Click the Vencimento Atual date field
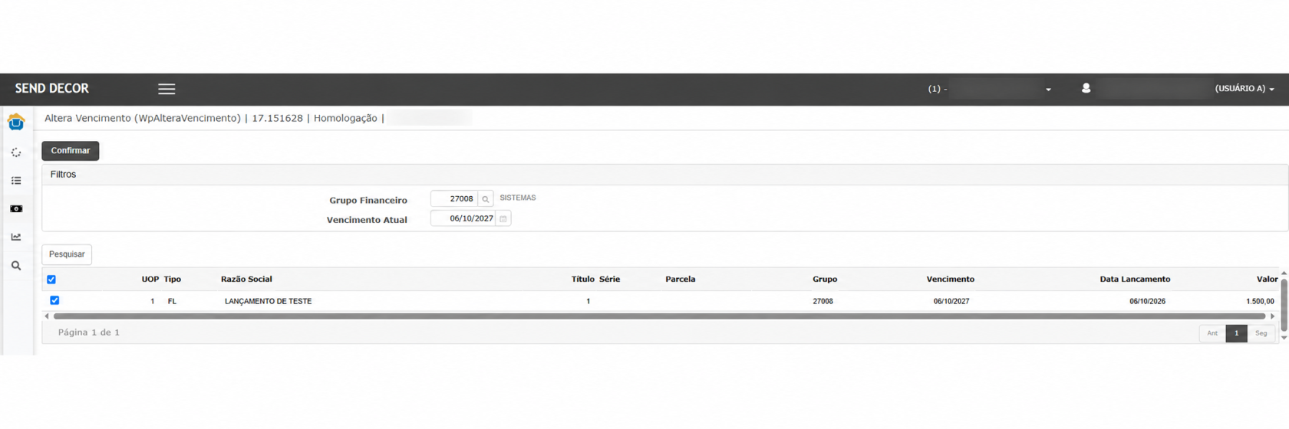Viewport: 1289px width, 429px height. pyautogui.click(x=463, y=219)
